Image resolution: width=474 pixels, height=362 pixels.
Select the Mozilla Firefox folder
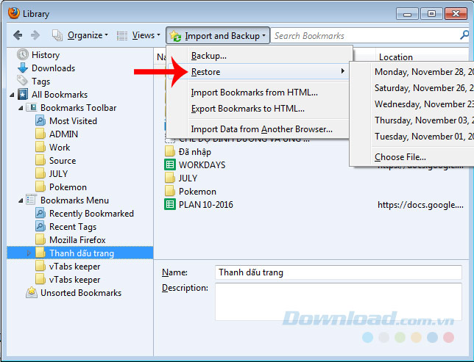pos(77,240)
